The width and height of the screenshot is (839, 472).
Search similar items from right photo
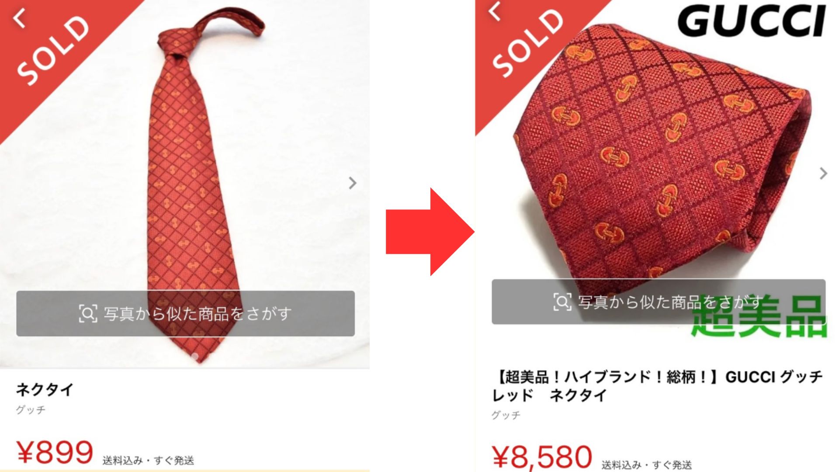click(x=659, y=302)
